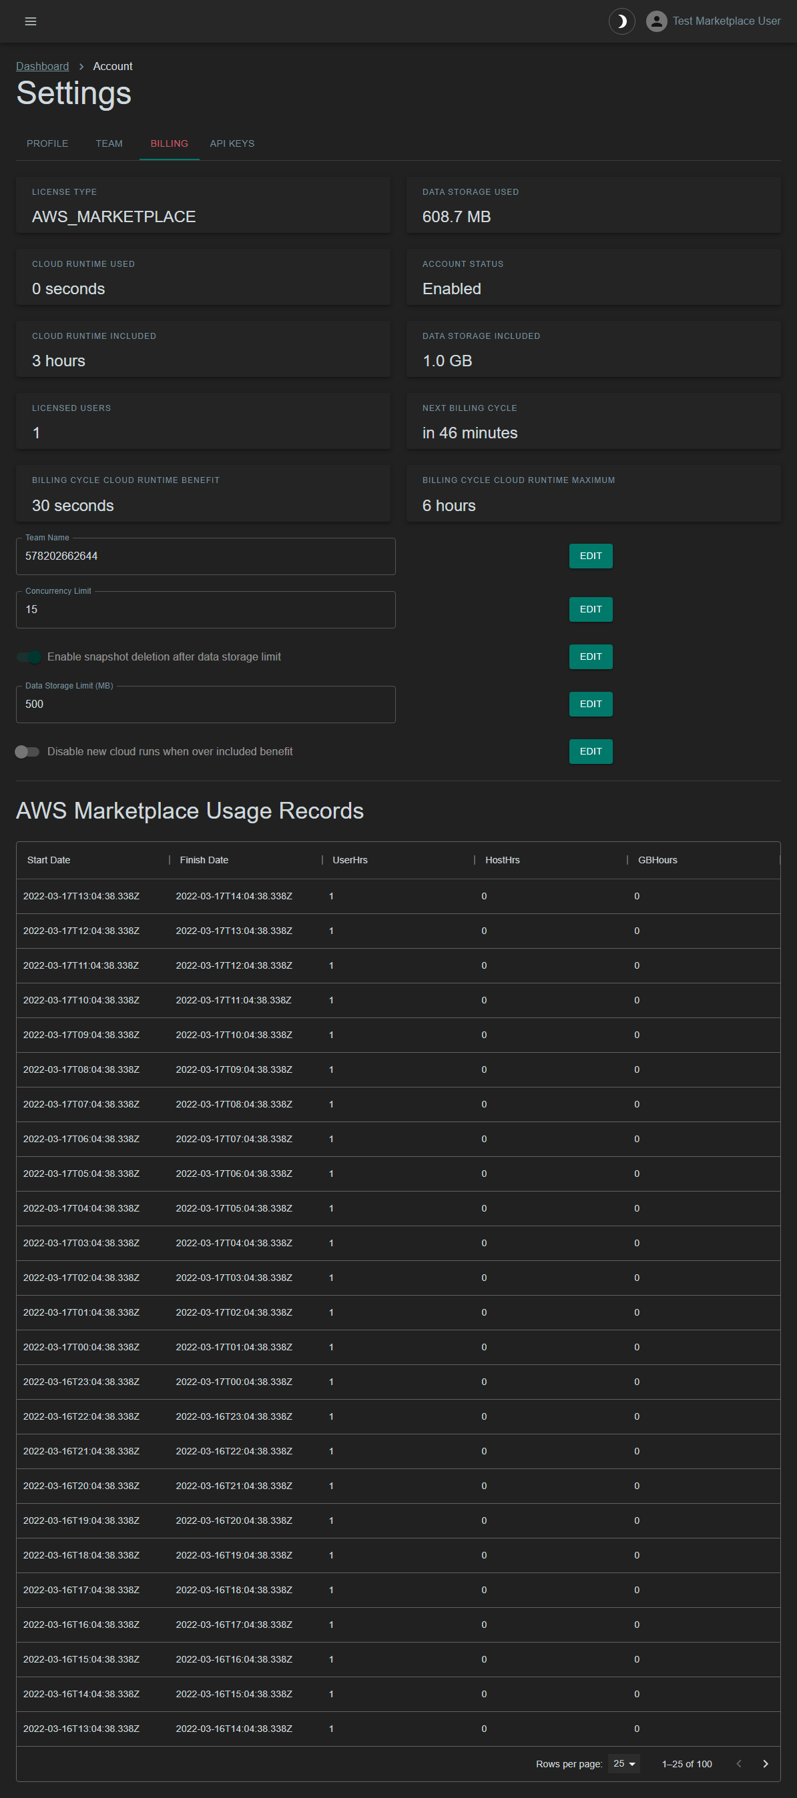Click the Data Storage Limit input field

[x=206, y=705]
